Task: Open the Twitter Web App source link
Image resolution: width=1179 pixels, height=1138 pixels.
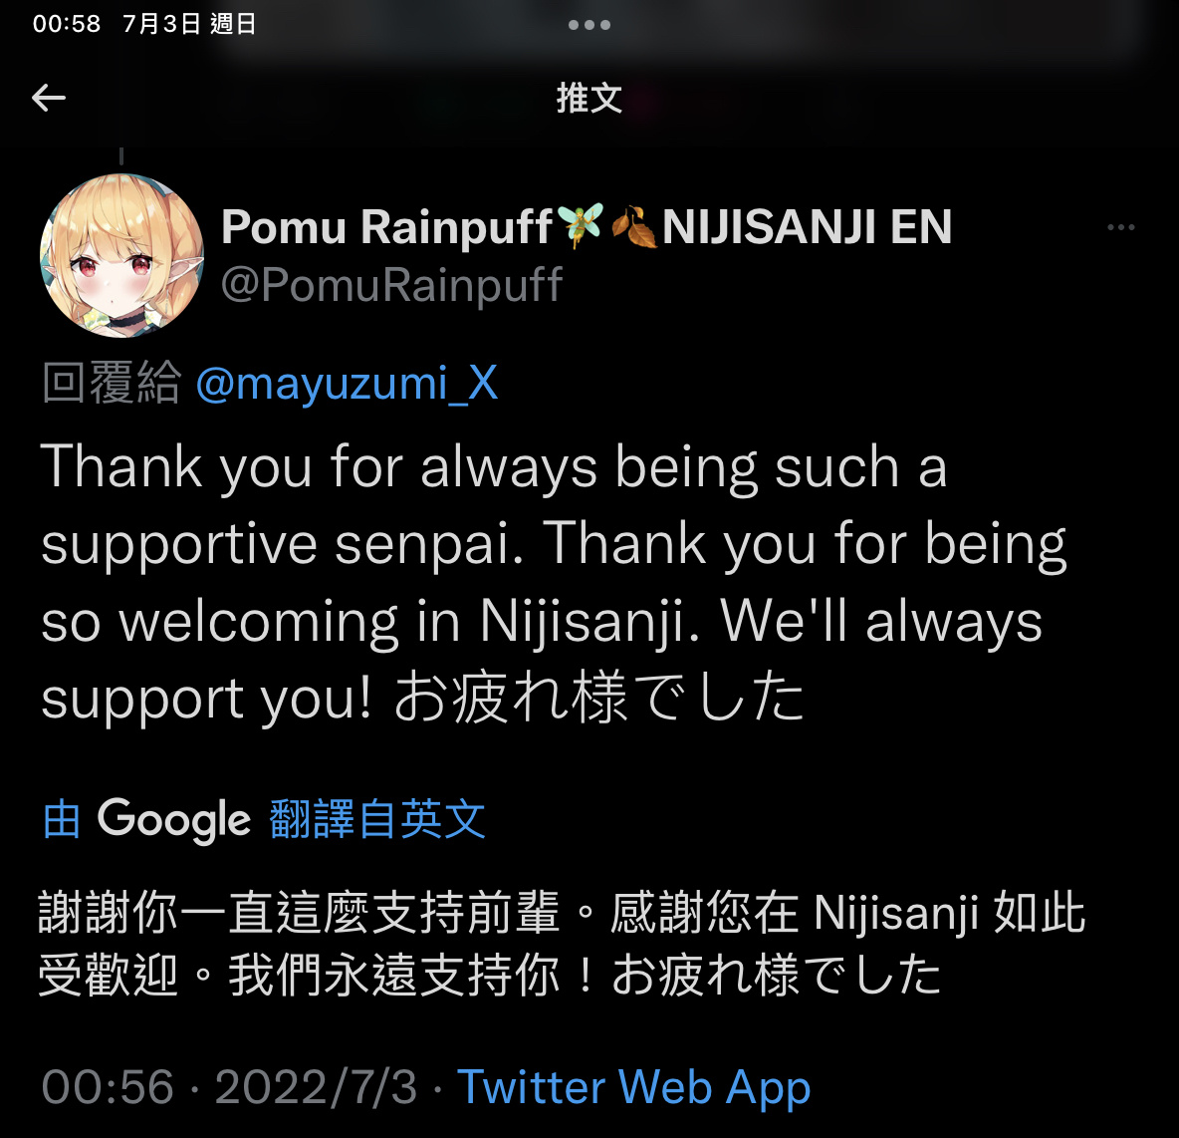Action: click(x=634, y=1087)
